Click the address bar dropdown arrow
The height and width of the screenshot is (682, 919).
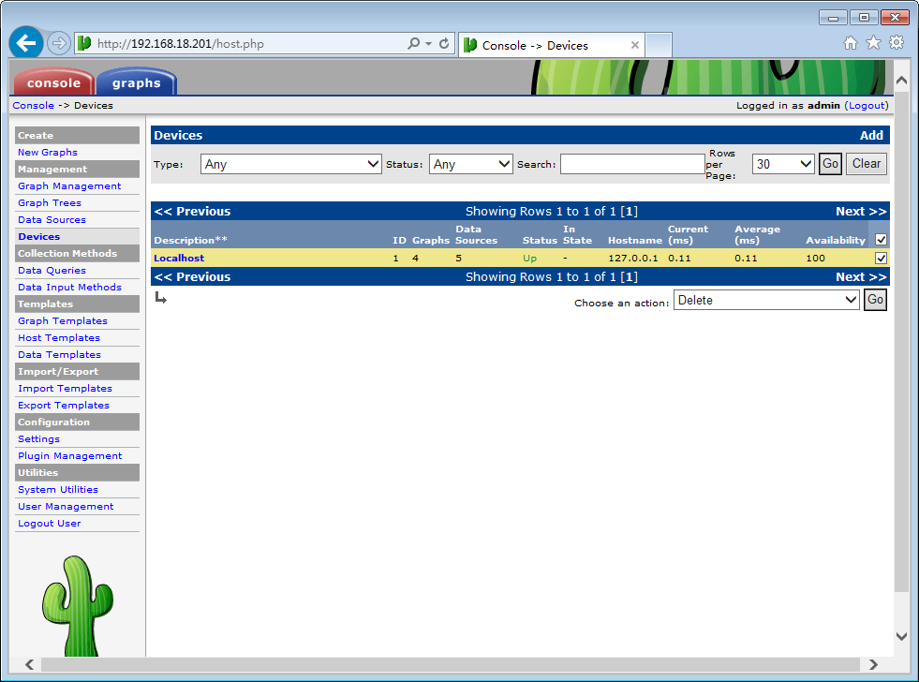(x=428, y=43)
